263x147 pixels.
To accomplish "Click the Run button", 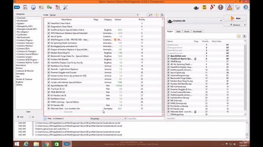I will tap(235, 18).
